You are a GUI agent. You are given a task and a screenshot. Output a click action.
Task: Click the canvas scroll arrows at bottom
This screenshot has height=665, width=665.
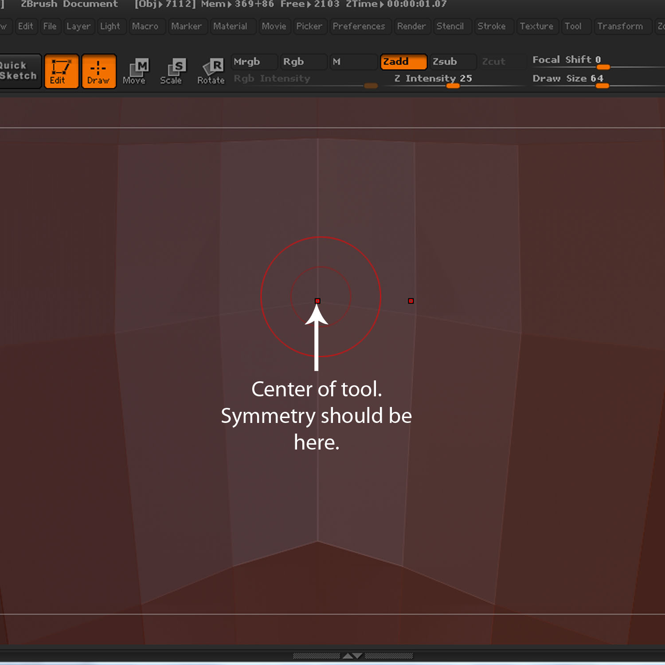(352, 656)
